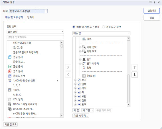Click the 차트 chart icon in tree
The image size is (162, 129).
(x=84, y=39)
